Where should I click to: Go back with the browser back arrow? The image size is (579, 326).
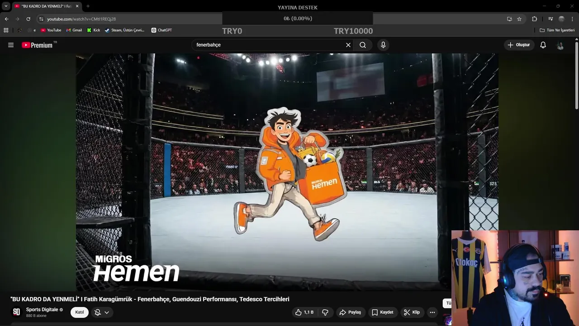(6, 19)
